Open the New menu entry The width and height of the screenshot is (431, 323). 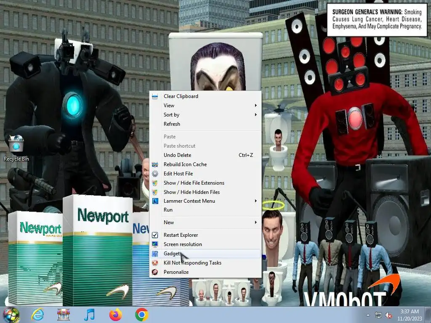(205, 222)
